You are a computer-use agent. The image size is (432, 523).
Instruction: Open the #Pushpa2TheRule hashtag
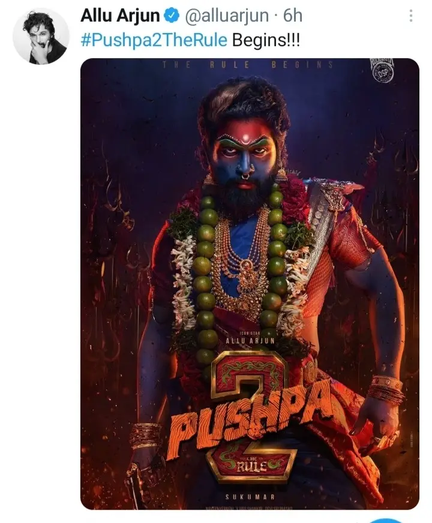(154, 40)
